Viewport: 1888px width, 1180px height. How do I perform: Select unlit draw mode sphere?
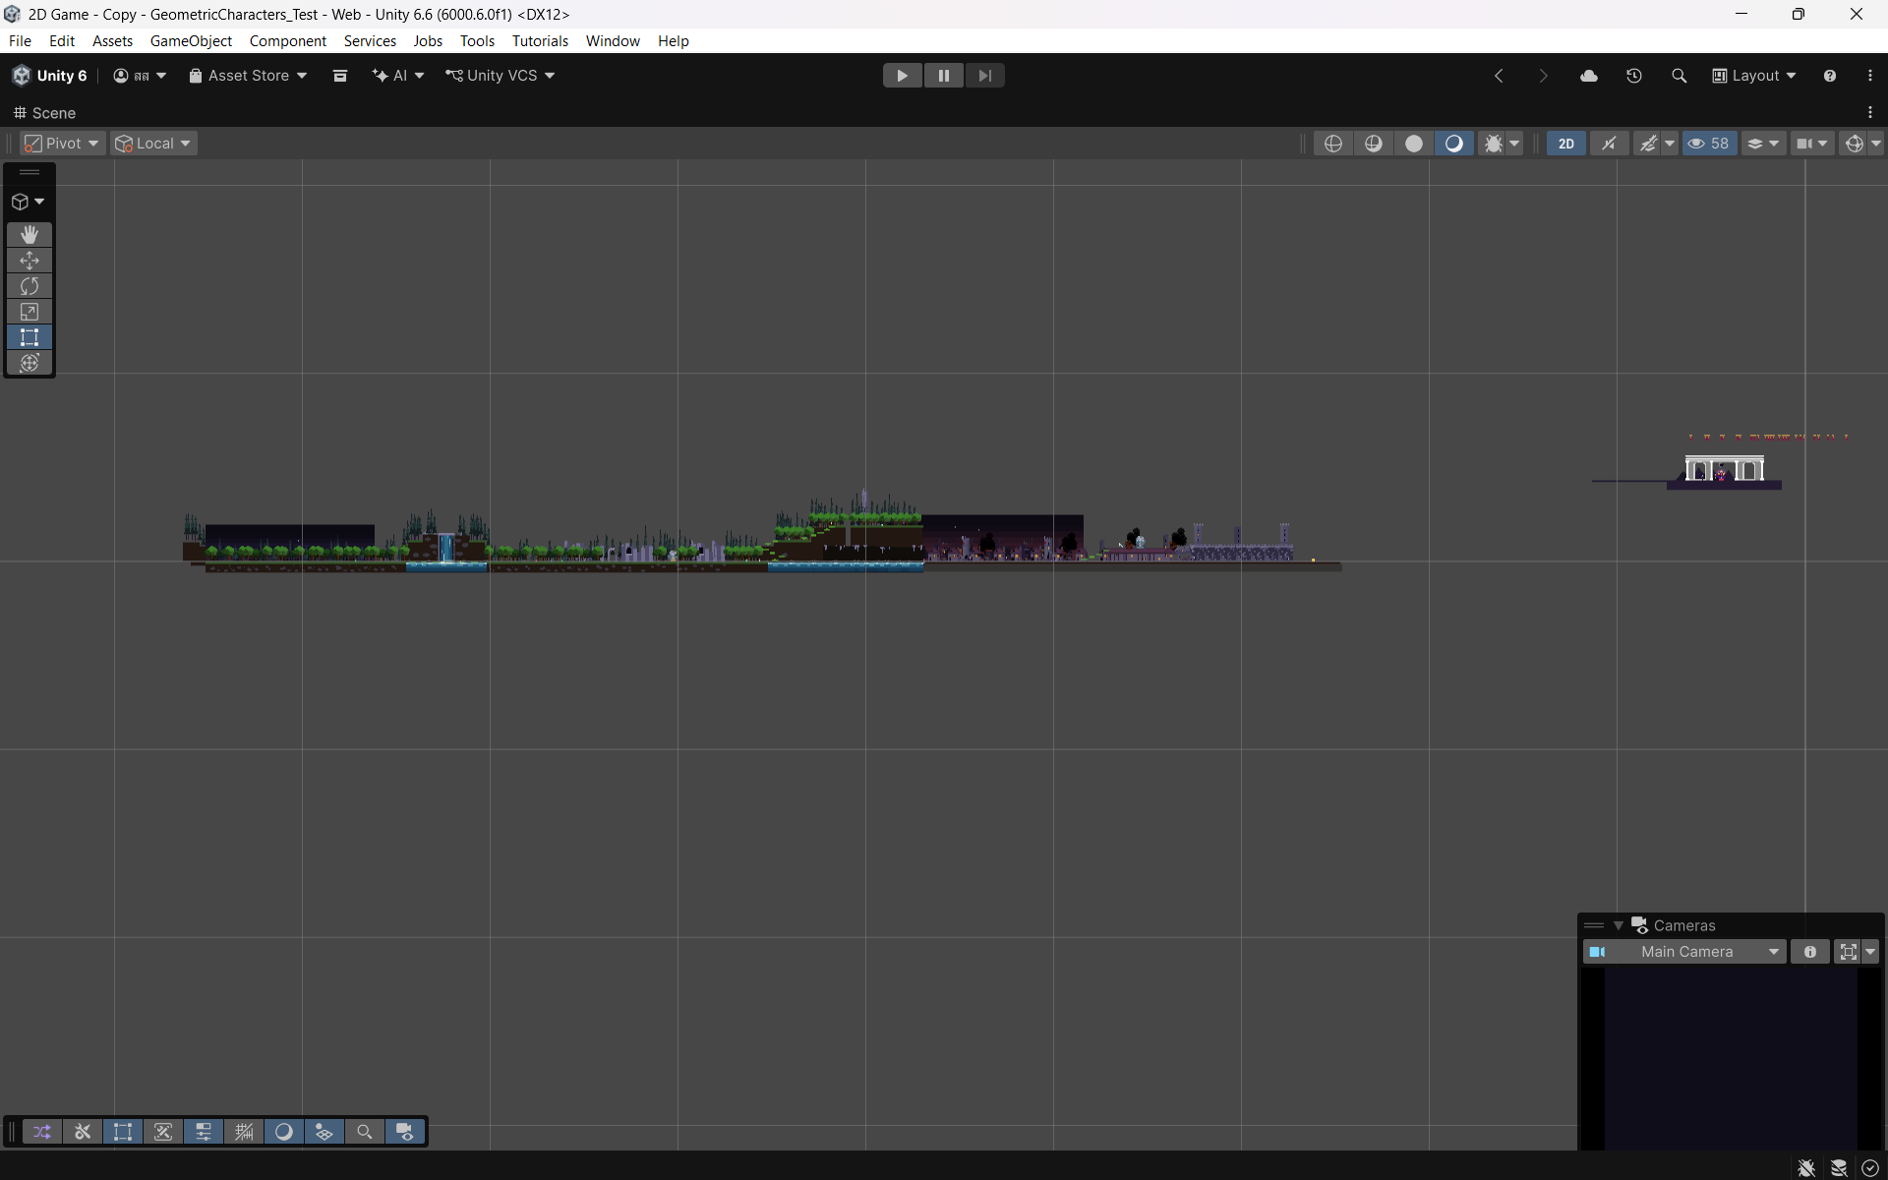click(x=1414, y=144)
